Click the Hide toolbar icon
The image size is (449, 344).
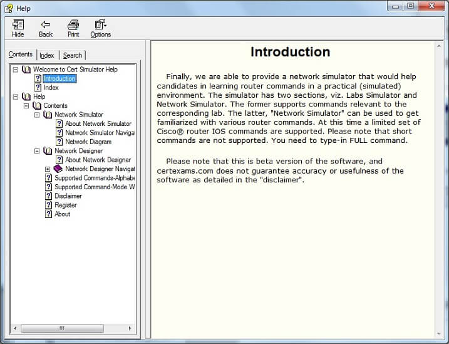18,24
